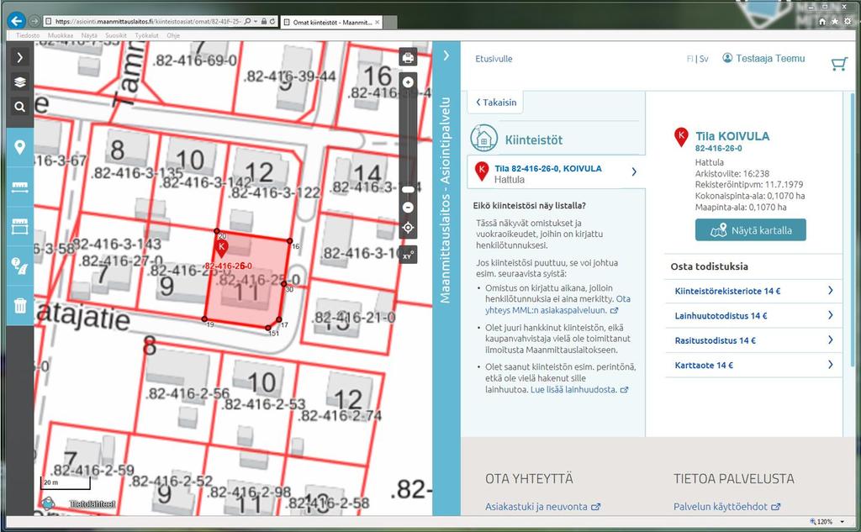
Task: Open the address bar dropdown arrow
Action: pos(256,21)
